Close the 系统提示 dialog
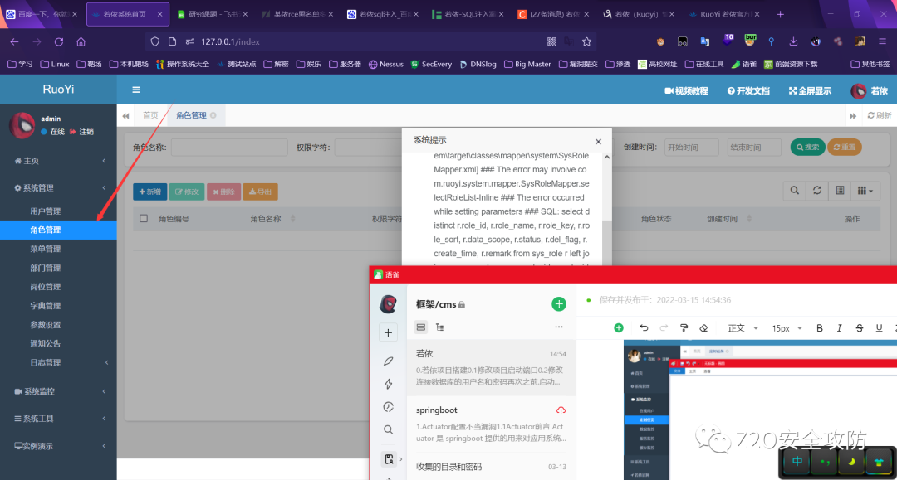The width and height of the screenshot is (897, 480). click(598, 142)
